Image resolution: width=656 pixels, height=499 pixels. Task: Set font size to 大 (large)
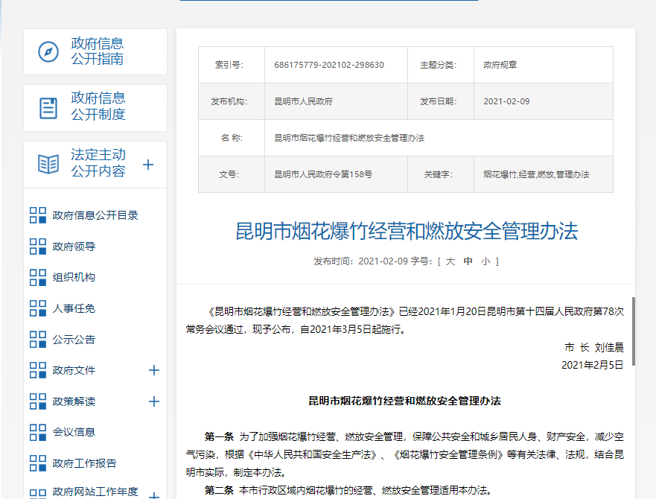450,261
